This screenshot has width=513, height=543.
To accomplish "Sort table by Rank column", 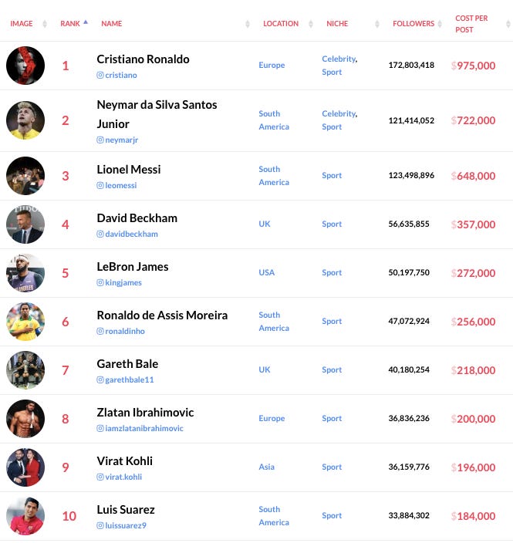I will click(70, 24).
